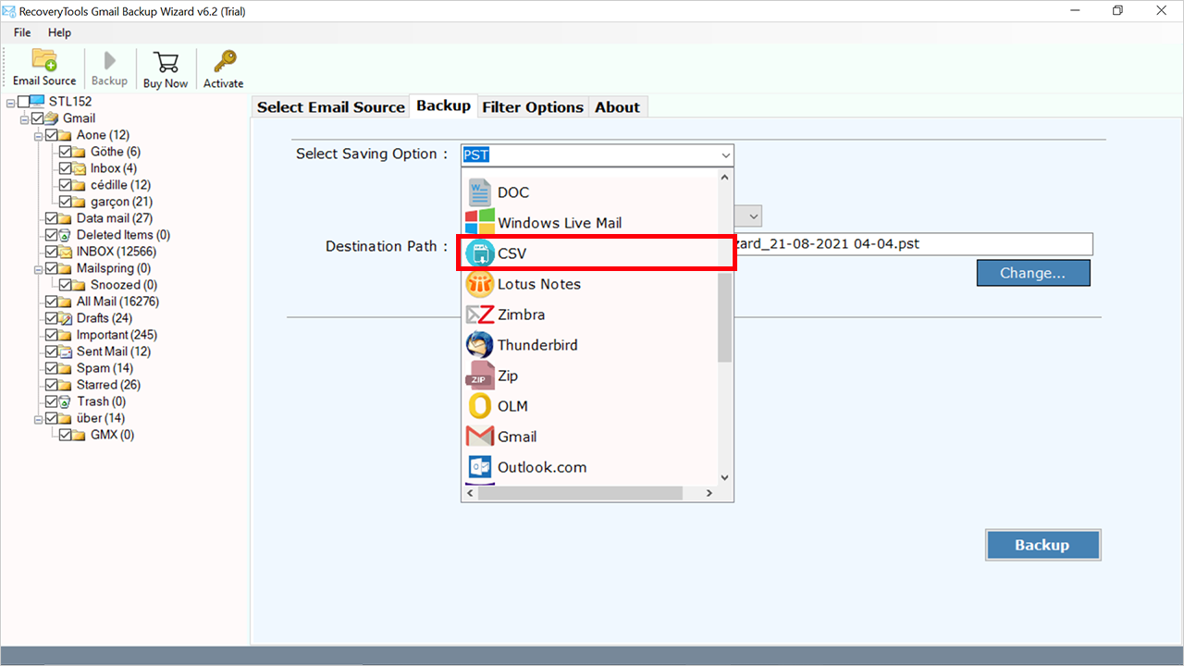Choose the CSV saving option icon
The width and height of the screenshot is (1184, 666).
[x=480, y=253]
